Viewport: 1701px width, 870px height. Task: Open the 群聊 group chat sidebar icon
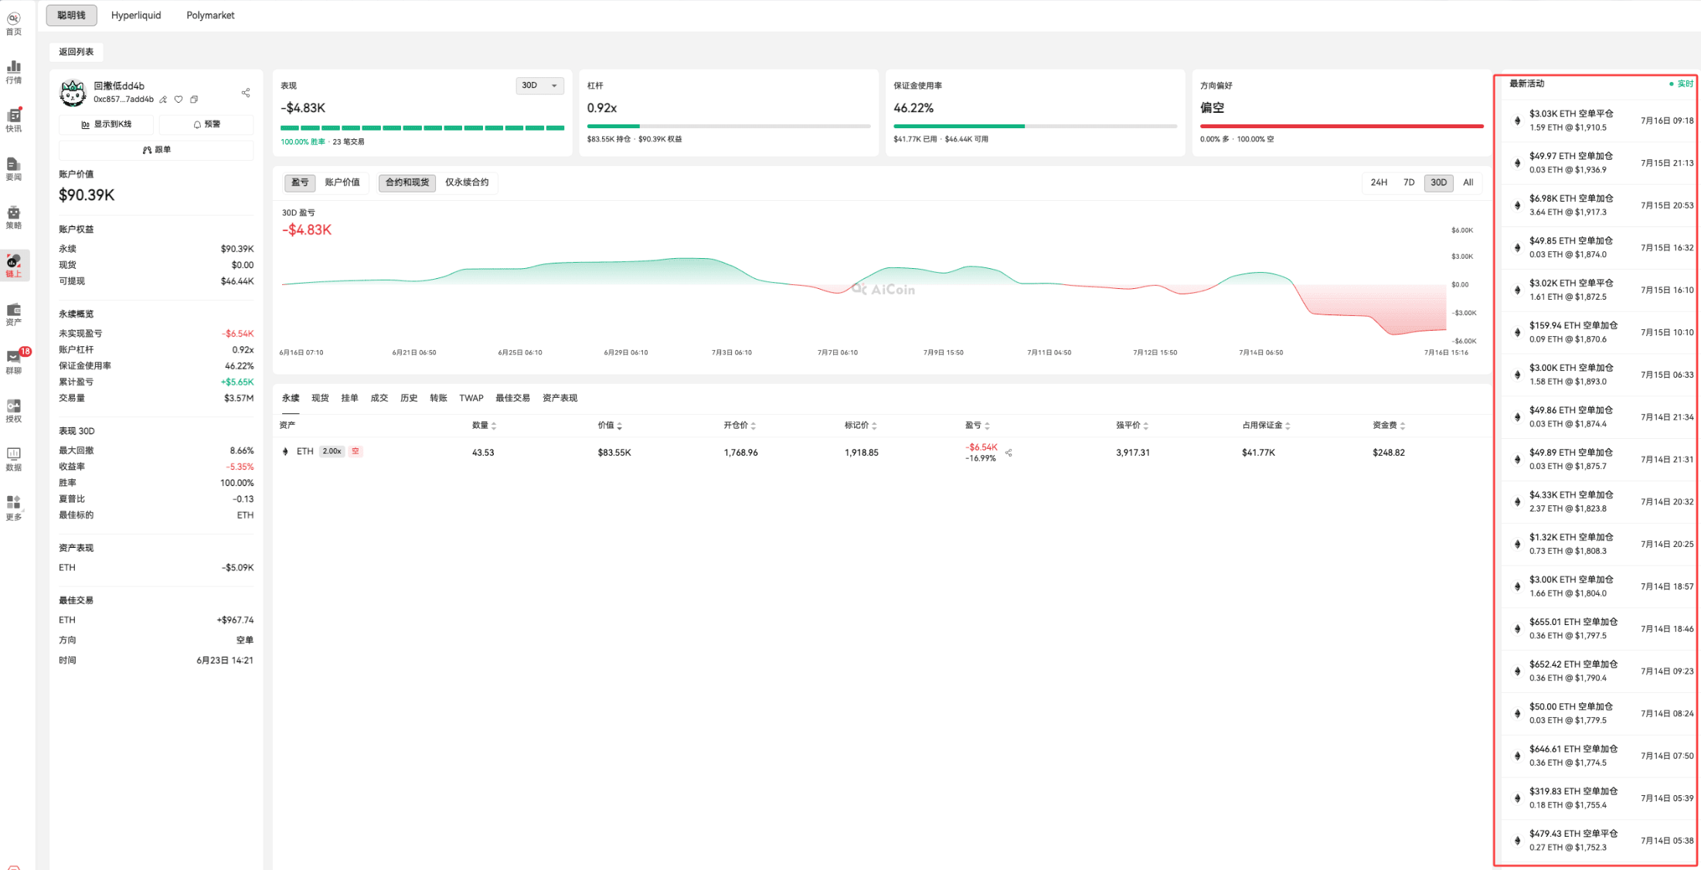(x=14, y=362)
